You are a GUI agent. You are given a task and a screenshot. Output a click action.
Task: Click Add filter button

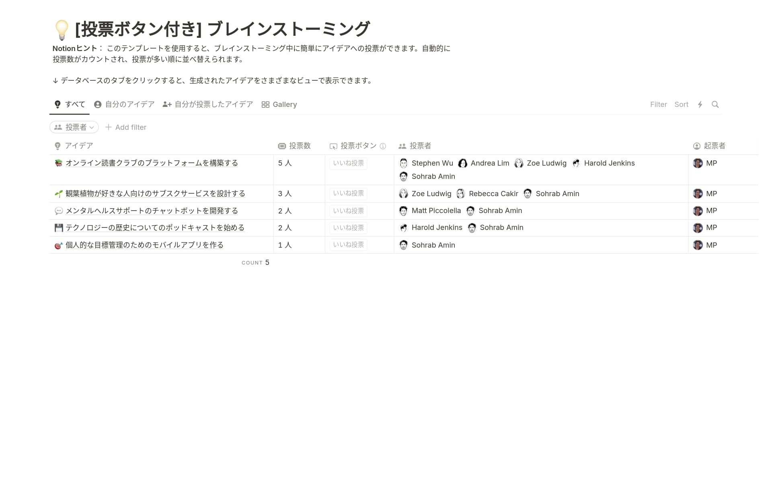[126, 127]
